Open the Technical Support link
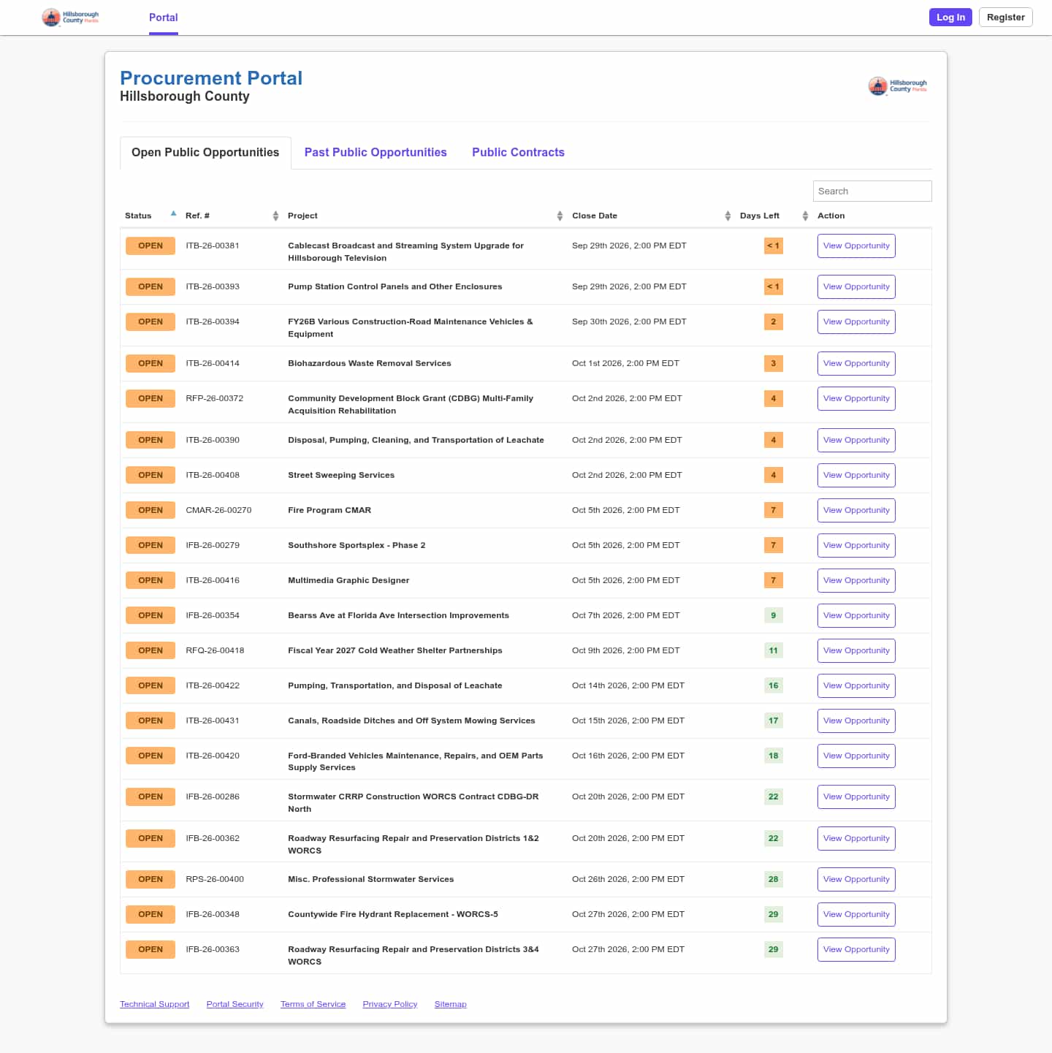 (x=154, y=1004)
